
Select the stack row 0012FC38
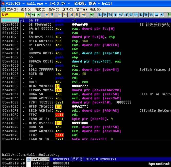click(101, 159)
